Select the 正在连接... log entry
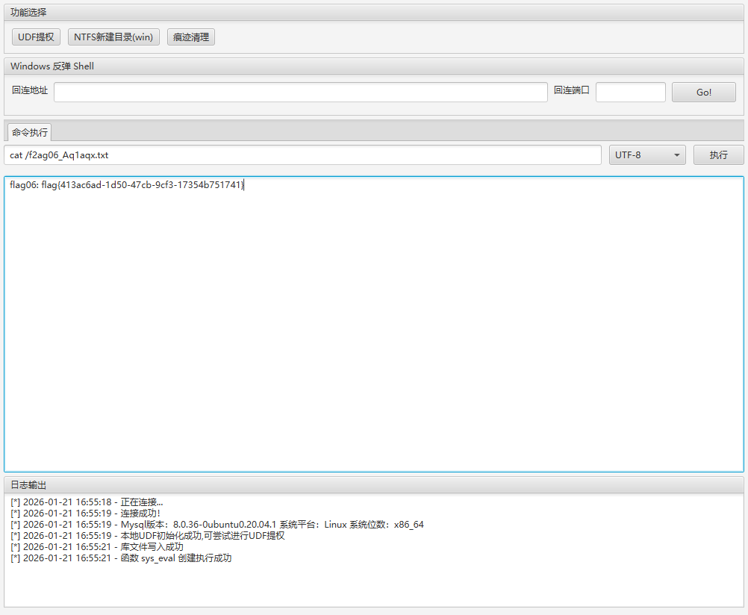This screenshot has width=748, height=615. pos(87,502)
